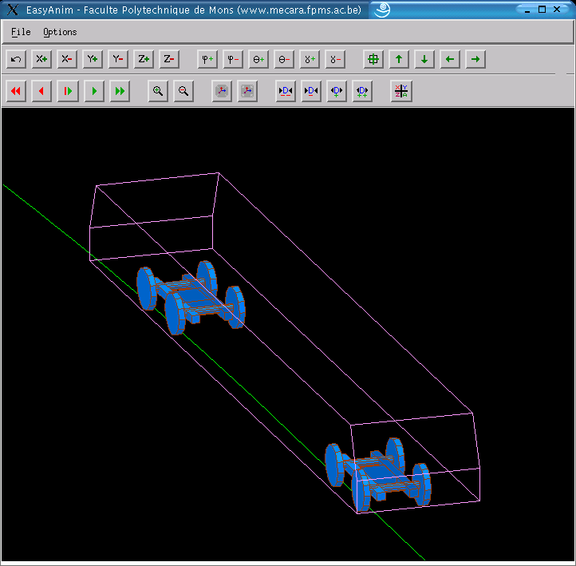Open the File menu
The width and height of the screenshot is (576, 566).
point(21,32)
